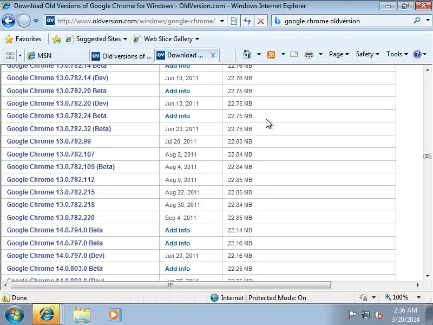Open the Page menu
The height and width of the screenshot is (325, 433).
(339, 54)
